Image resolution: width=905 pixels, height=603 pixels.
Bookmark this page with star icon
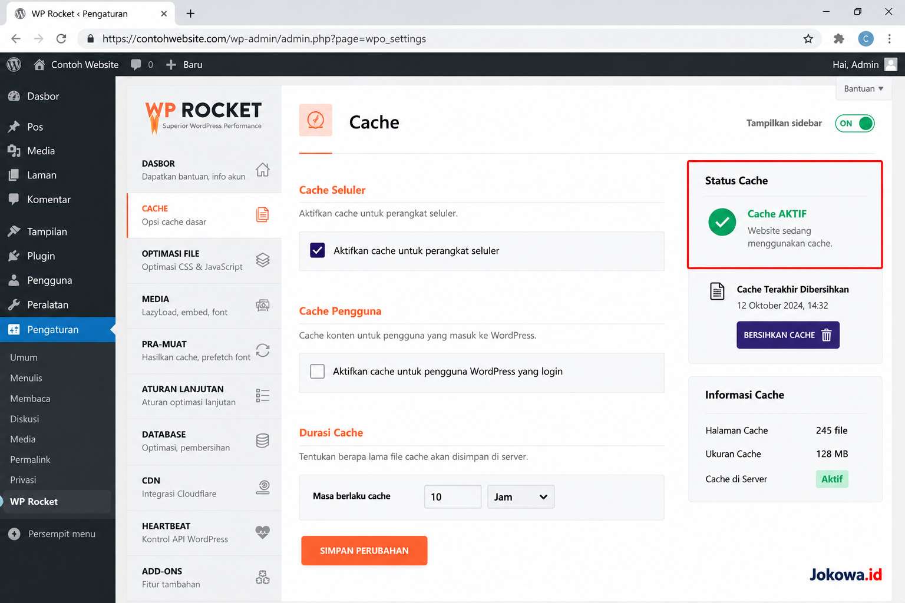tap(808, 39)
